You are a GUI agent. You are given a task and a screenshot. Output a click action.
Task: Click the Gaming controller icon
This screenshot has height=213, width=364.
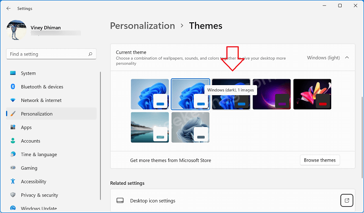[x=13, y=167]
